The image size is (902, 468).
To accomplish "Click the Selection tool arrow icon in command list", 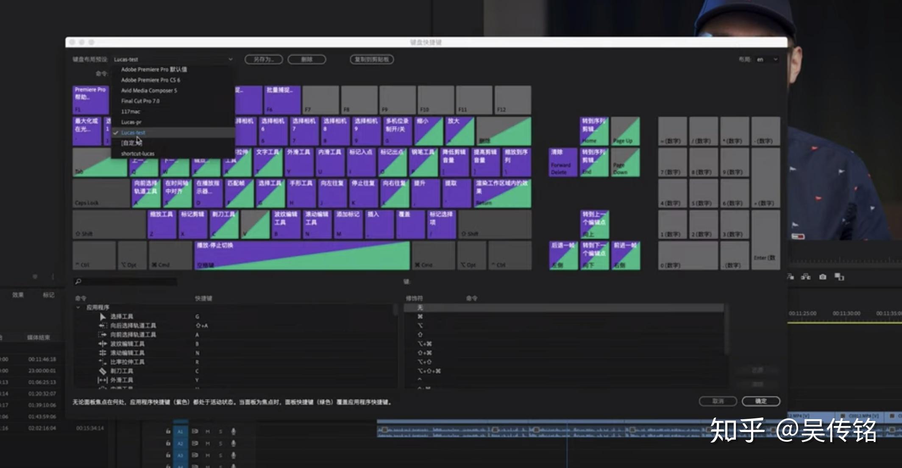I will tap(103, 317).
